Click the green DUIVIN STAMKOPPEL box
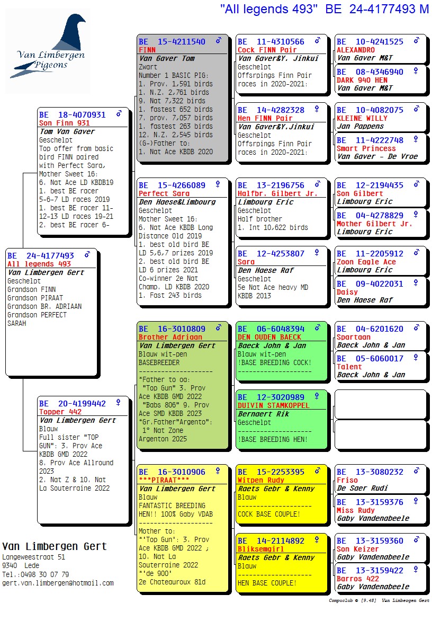Viewport: 432px width, 621px height. pyautogui.click(x=281, y=419)
